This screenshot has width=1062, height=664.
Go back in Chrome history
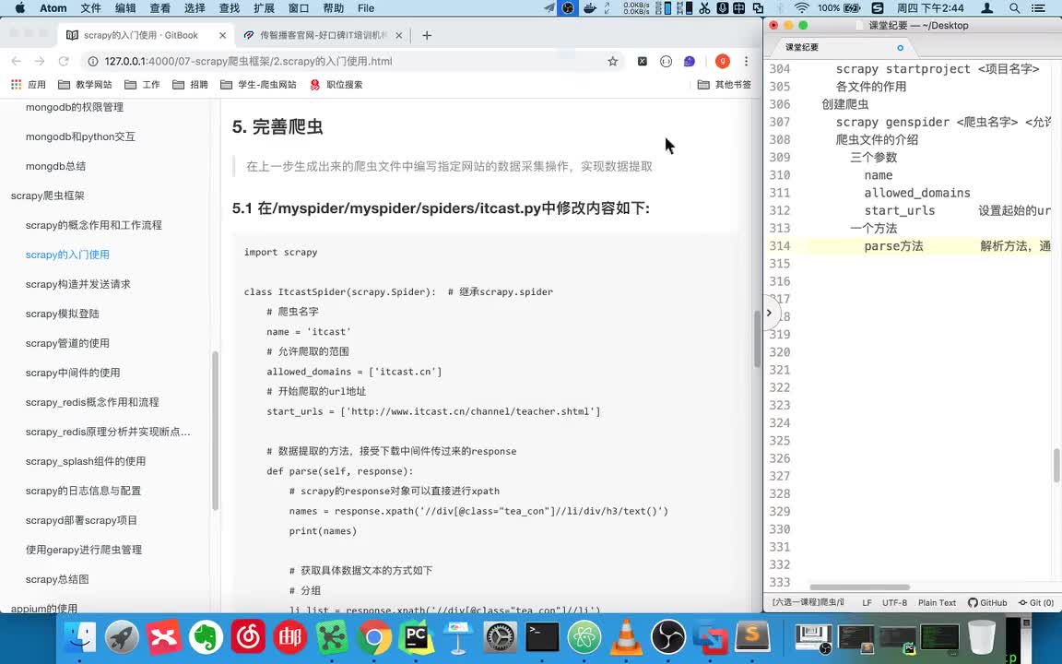click(x=17, y=61)
